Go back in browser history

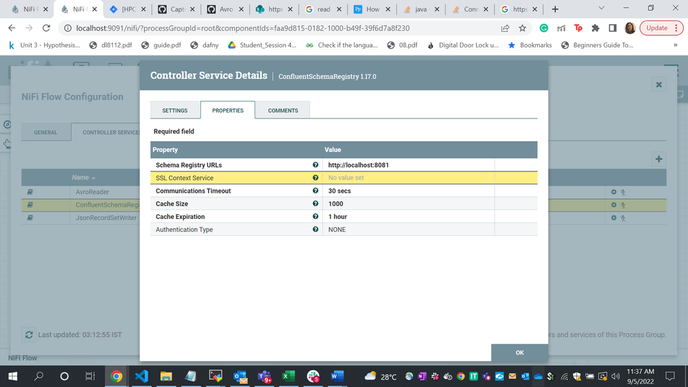click(x=12, y=28)
